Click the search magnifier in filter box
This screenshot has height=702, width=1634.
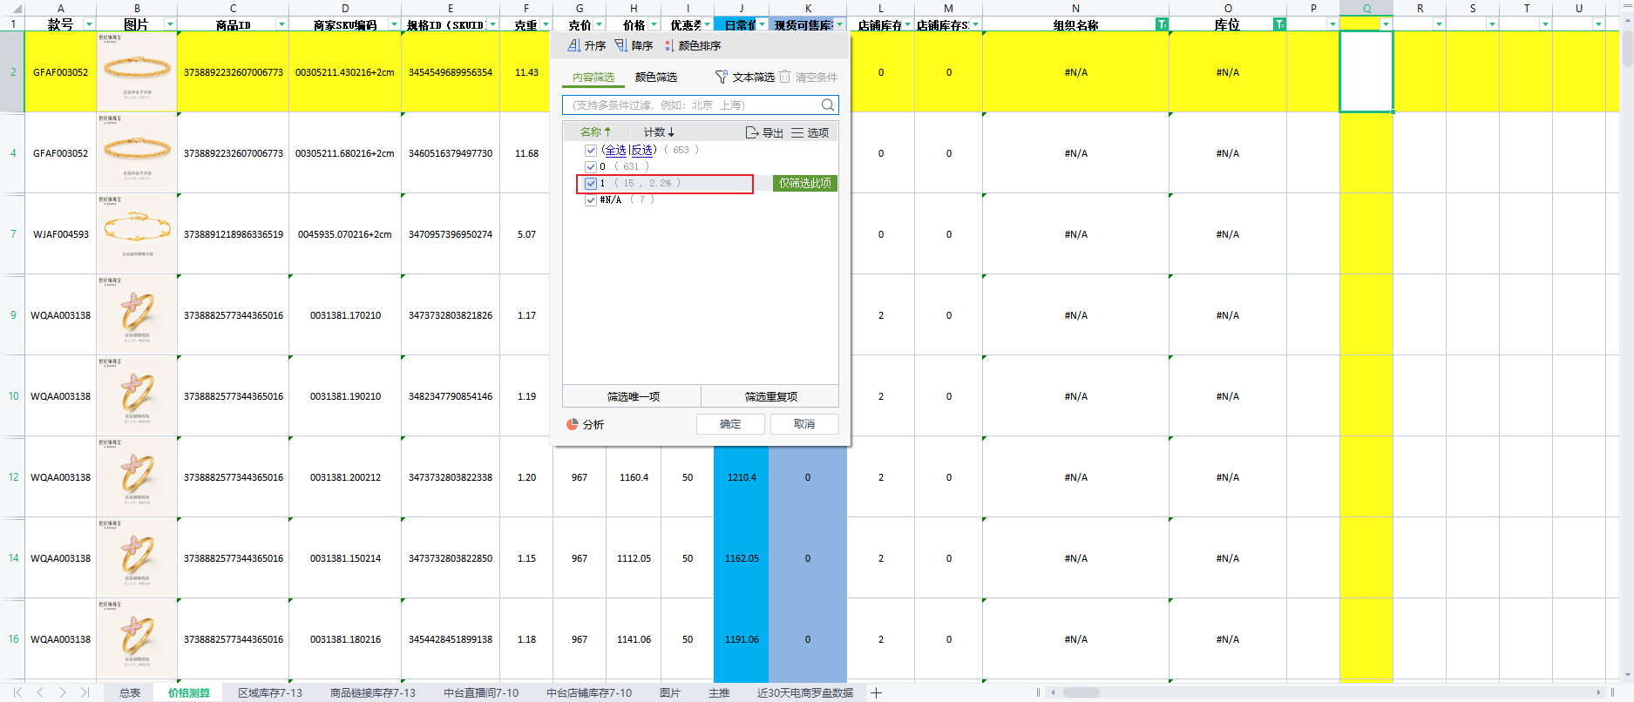pyautogui.click(x=828, y=105)
